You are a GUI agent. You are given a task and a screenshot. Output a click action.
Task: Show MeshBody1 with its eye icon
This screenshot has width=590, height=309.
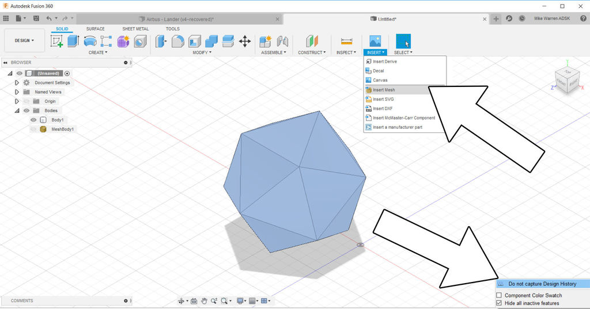(33, 129)
